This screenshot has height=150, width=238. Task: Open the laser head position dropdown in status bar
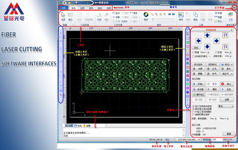(x=199, y=140)
